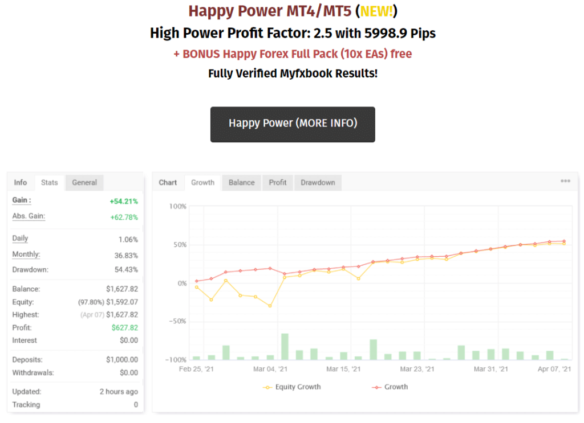This screenshot has width=584, height=423.
Task: Click the BONUS Happy Forex Full Pack text
Action: coord(293,54)
